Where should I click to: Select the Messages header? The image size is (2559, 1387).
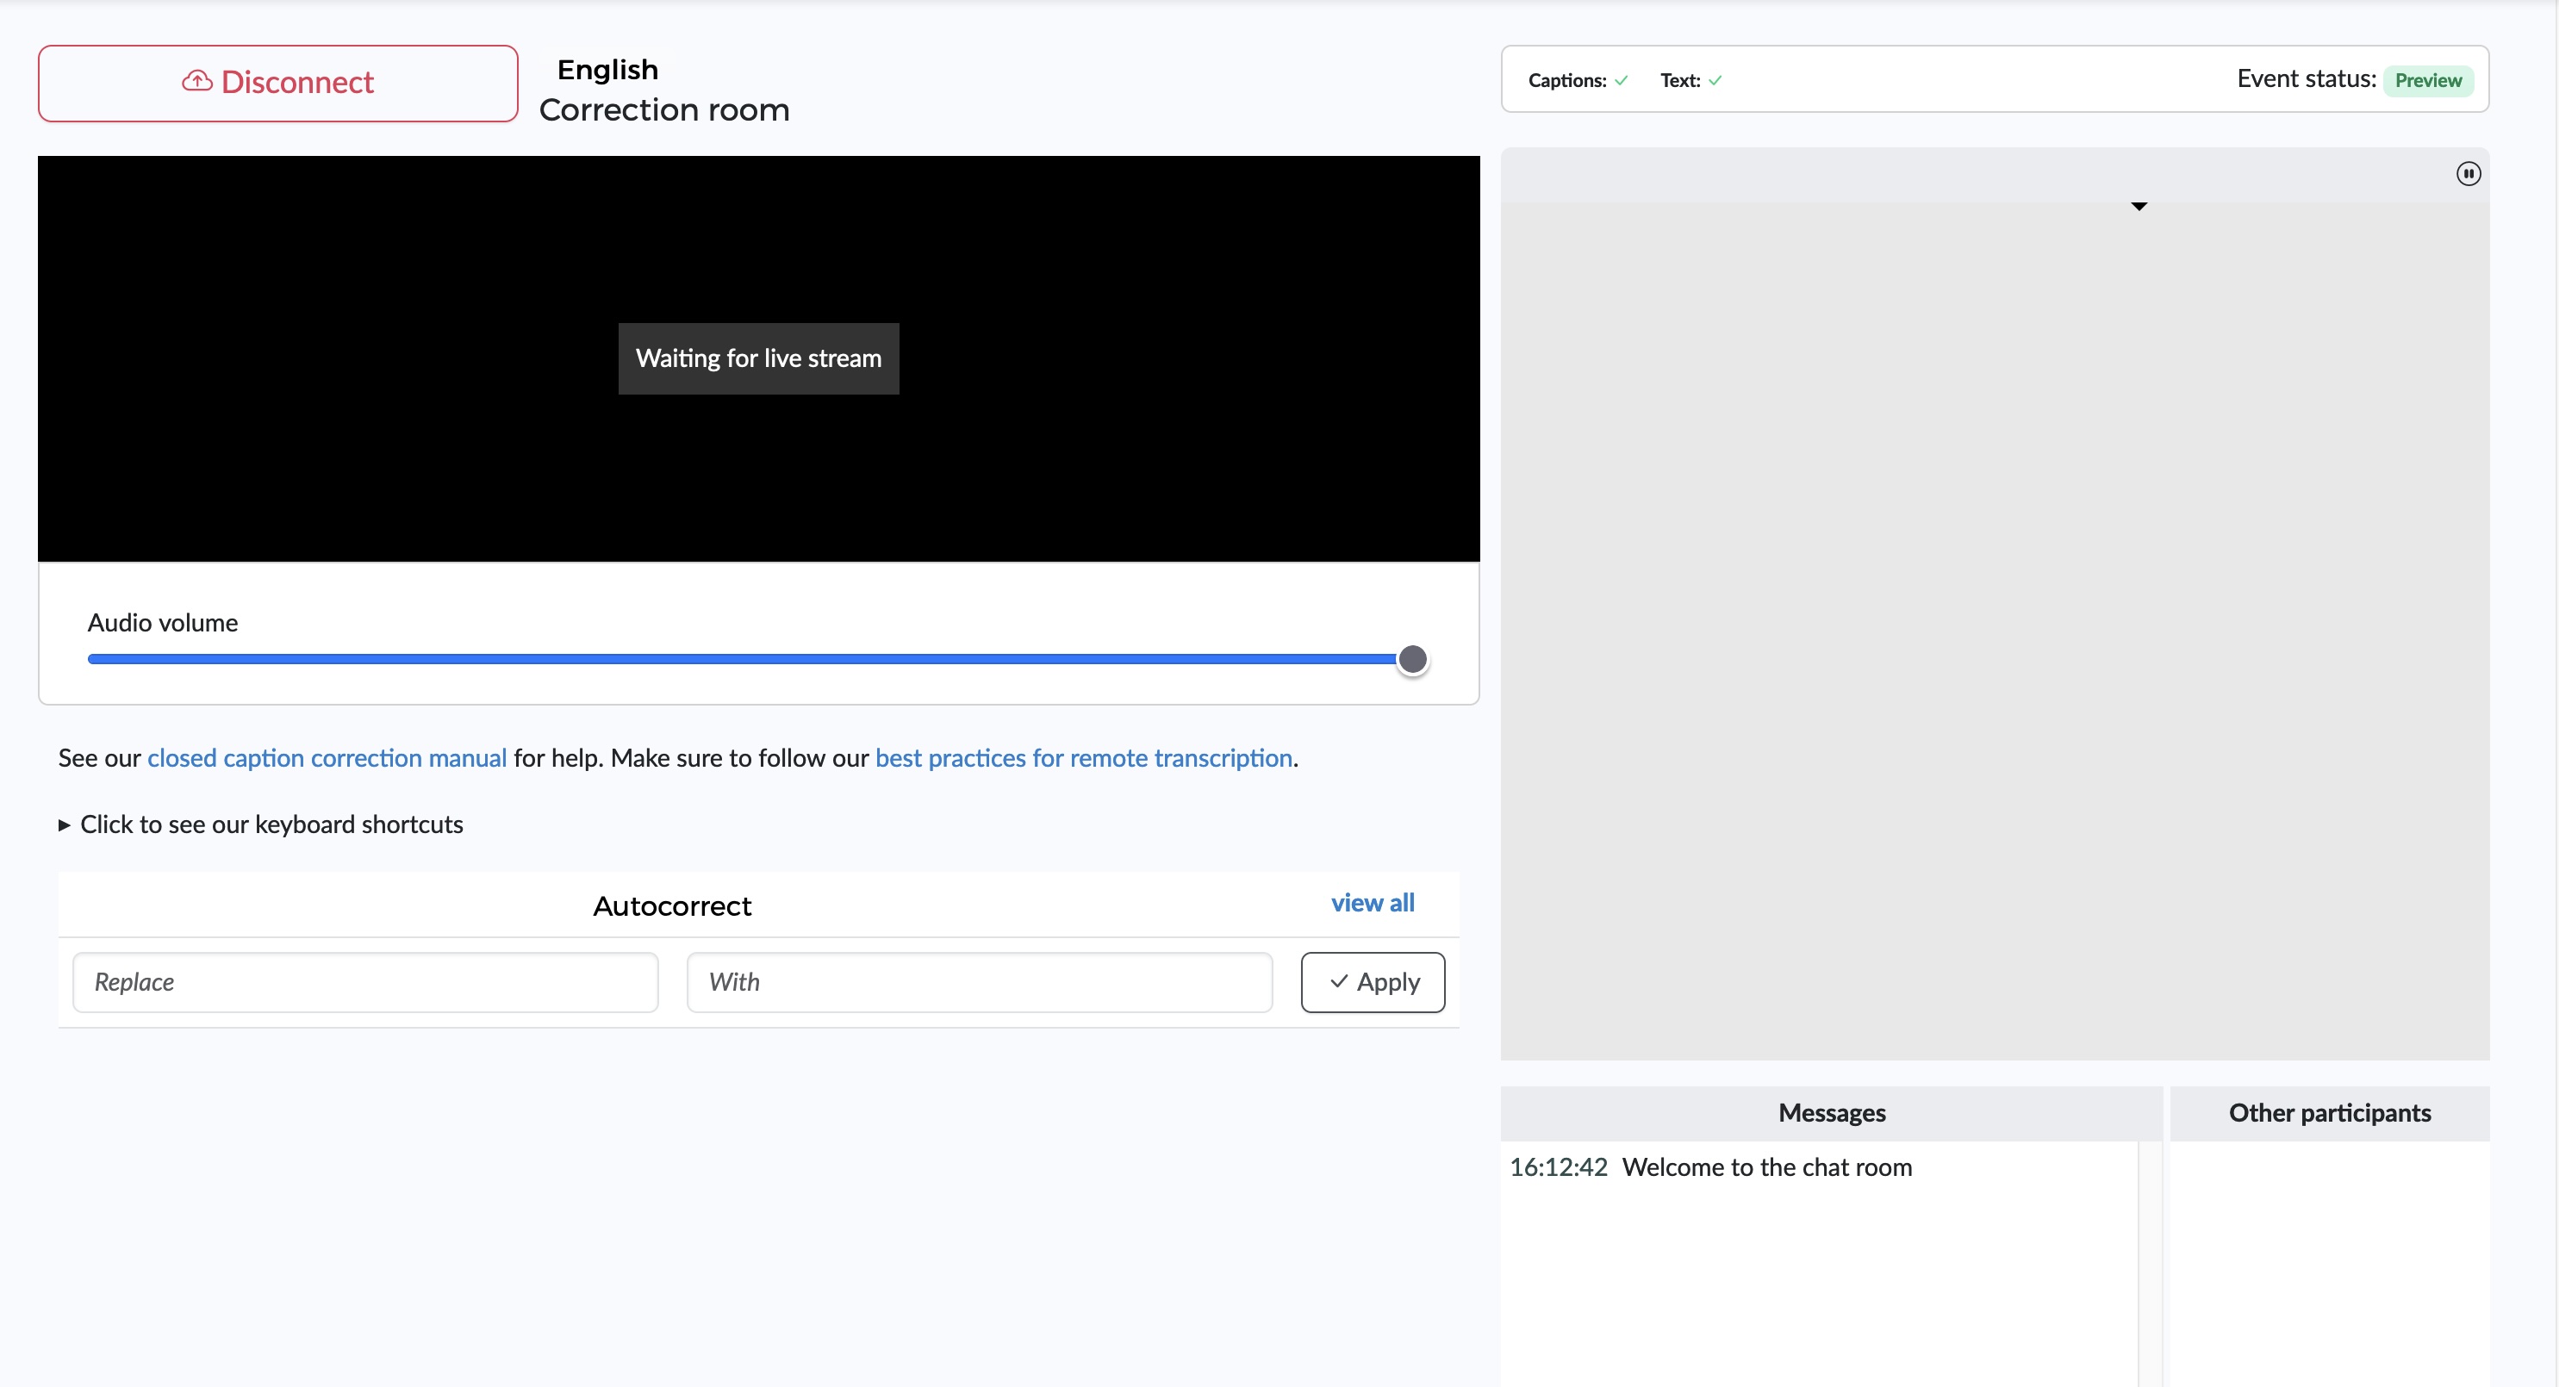click(1831, 1113)
